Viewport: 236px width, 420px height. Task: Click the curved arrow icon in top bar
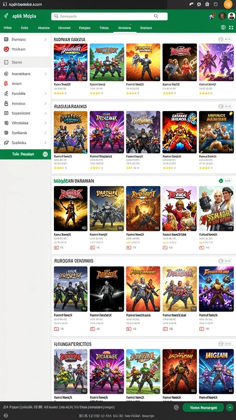click(x=191, y=4)
